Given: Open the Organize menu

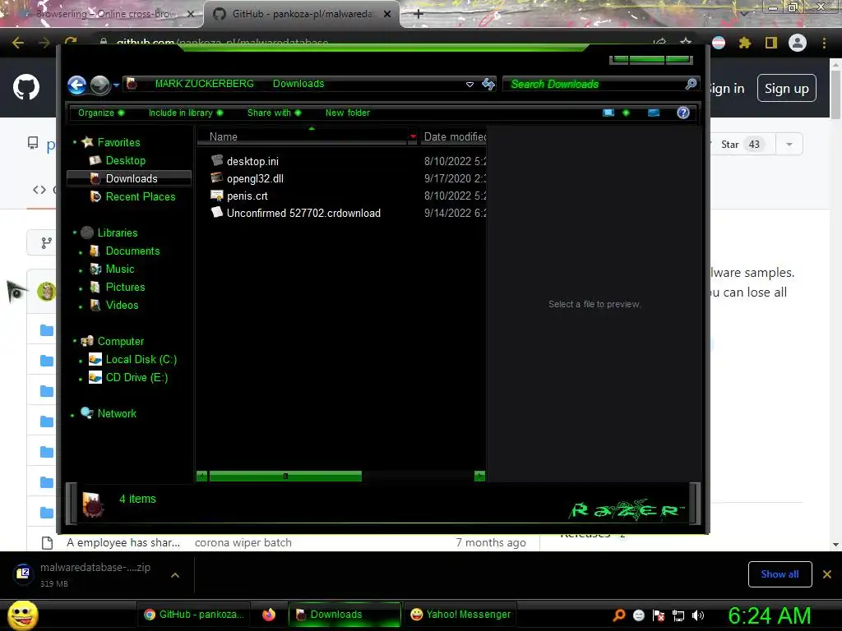Looking at the screenshot, I should 101,113.
